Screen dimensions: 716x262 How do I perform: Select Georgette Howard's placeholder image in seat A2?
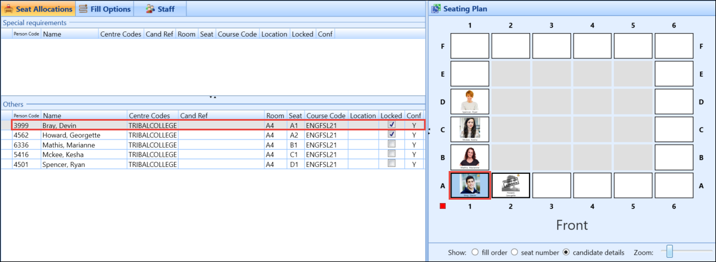(x=511, y=185)
